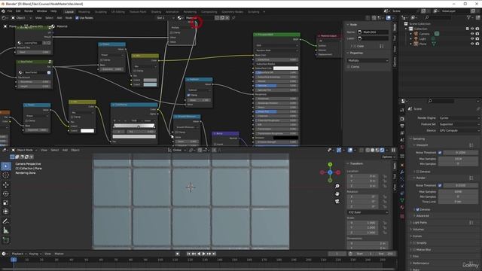Click the viewport zoom magnifier icon

tap(337, 186)
